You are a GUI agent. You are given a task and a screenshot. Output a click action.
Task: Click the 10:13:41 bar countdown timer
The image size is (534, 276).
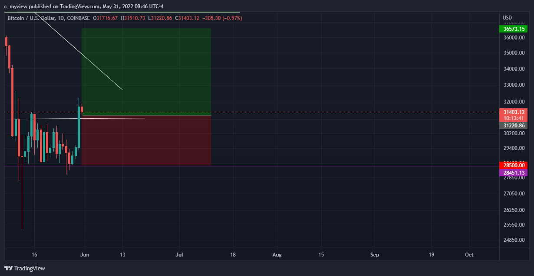click(x=513, y=118)
